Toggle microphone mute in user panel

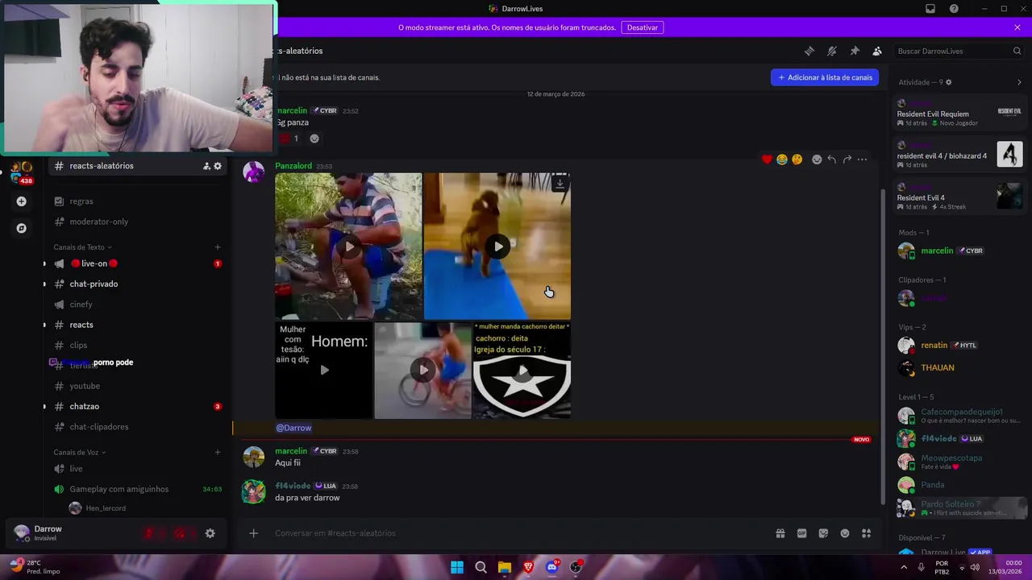pyautogui.click(x=149, y=533)
